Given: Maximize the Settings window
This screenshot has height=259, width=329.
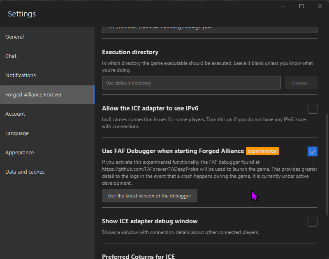Looking at the screenshot, I should tap(301, 6).
